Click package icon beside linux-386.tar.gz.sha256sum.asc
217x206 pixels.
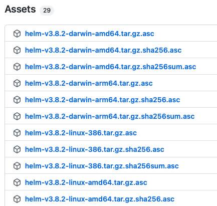click(17, 166)
